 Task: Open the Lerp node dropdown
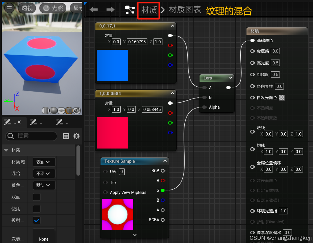(x=230, y=78)
